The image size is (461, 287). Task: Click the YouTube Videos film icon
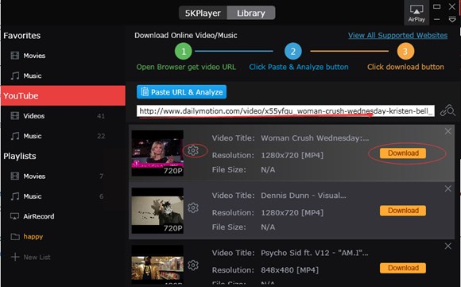point(14,115)
